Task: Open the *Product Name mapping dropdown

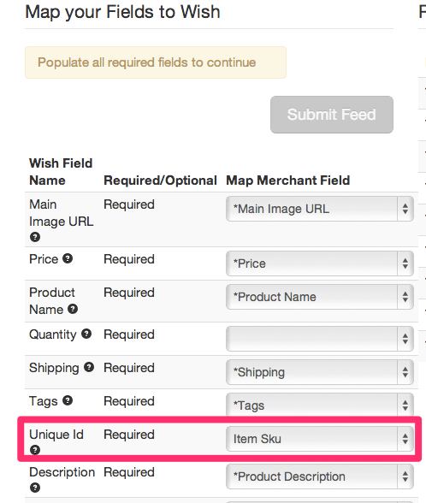Action: coord(320,297)
